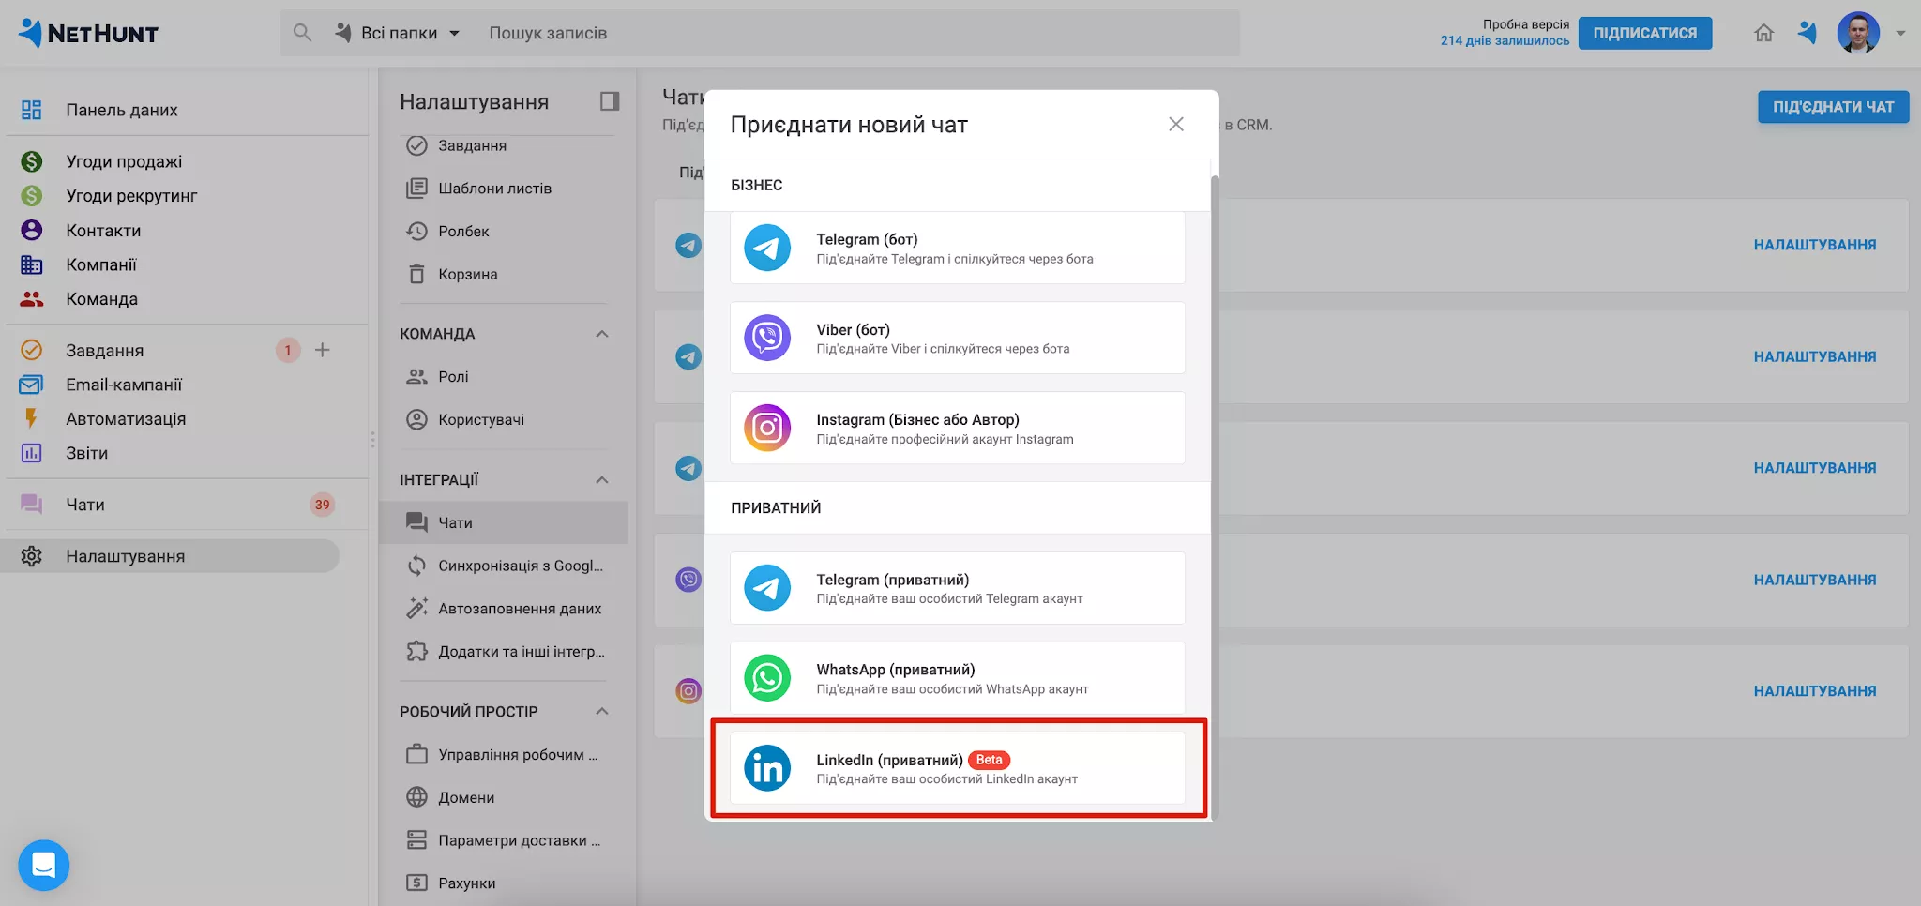Open Завдання in settings panel

coord(472,145)
